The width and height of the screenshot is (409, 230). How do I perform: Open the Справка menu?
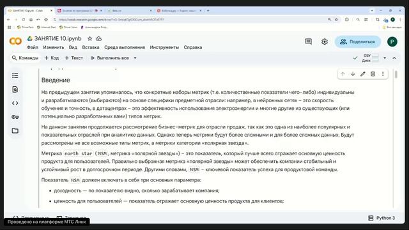click(193, 47)
